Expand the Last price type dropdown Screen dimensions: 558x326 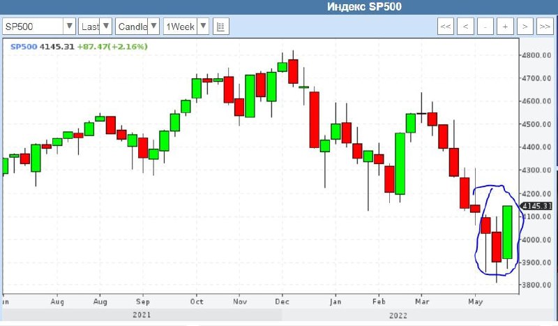point(106,27)
